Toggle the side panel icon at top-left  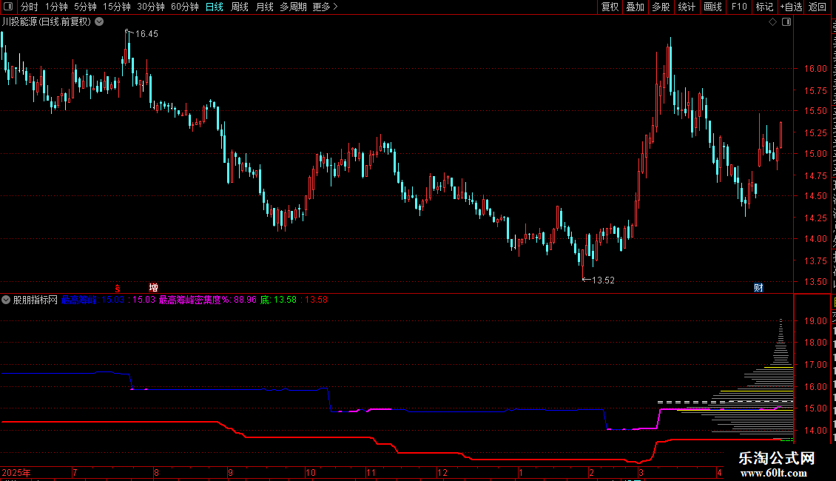coord(8,7)
